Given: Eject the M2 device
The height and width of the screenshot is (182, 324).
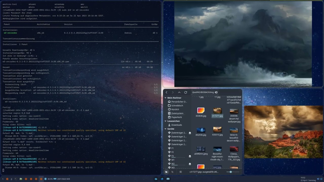Looking at the screenshot, I should [190, 164].
